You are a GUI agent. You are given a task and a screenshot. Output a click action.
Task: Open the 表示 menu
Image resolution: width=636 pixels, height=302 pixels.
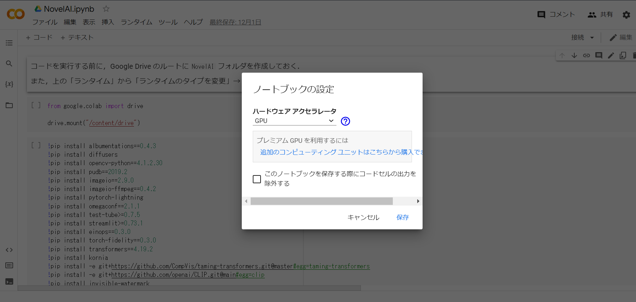click(89, 22)
